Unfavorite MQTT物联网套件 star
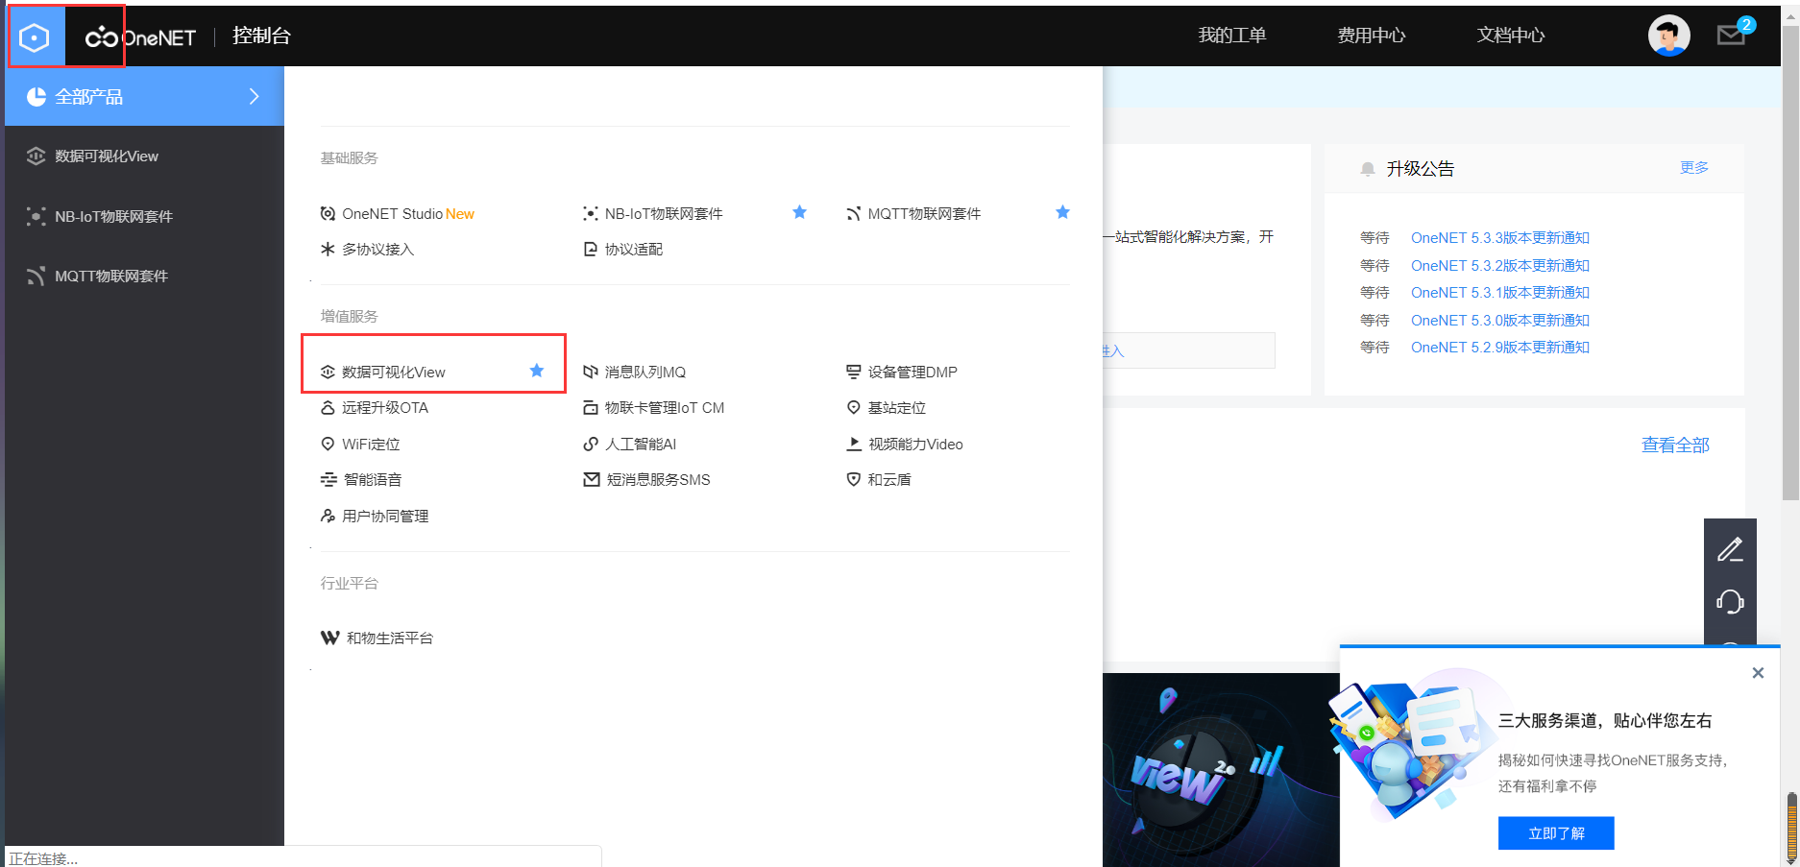This screenshot has width=1800, height=867. [1062, 212]
